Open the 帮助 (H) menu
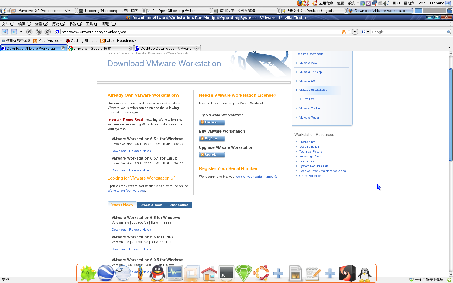This screenshot has width=453, height=283. click(x=109, y=24)
